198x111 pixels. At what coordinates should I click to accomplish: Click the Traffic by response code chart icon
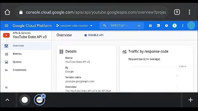point(124,51)
